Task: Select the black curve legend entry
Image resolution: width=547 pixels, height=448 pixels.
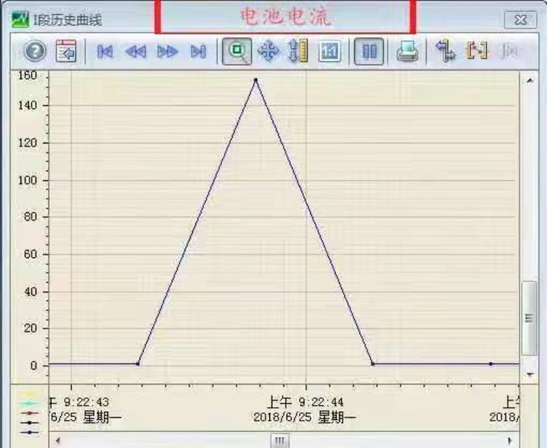Action: [x=30, y=423]
